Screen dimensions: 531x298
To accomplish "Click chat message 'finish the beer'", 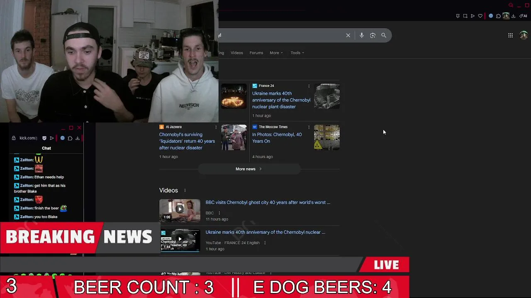I will tap(46, 208).
